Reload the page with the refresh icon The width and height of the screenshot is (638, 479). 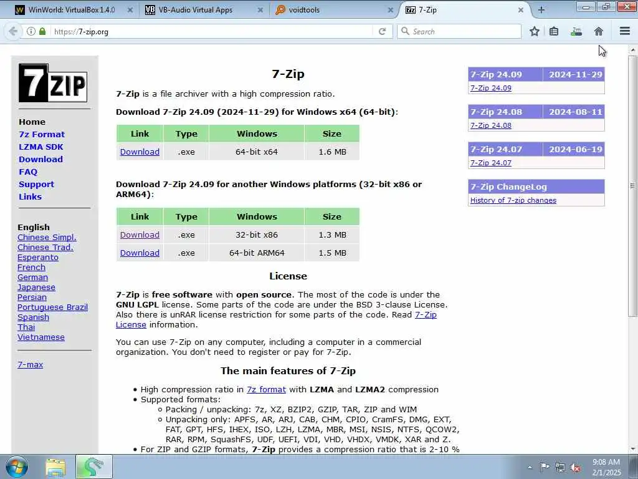pyautogui.click(x=382, y=31)
